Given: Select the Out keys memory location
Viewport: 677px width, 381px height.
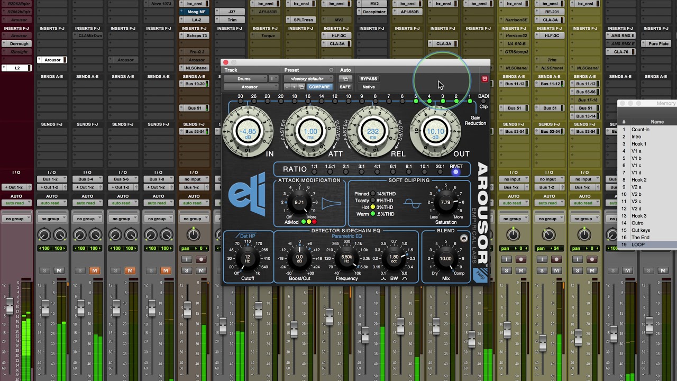Looking at the screenshot, I should [648, 230].
